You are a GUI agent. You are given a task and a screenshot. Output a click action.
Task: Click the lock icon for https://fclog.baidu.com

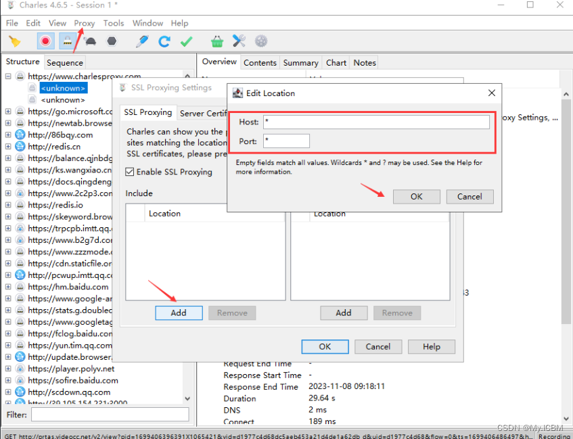[20, 333]
